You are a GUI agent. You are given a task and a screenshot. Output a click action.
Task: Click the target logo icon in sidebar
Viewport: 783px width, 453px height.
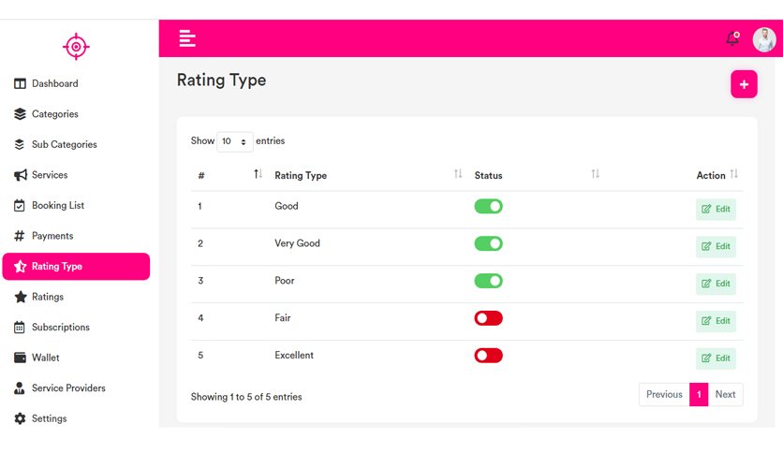pos(76,47)
